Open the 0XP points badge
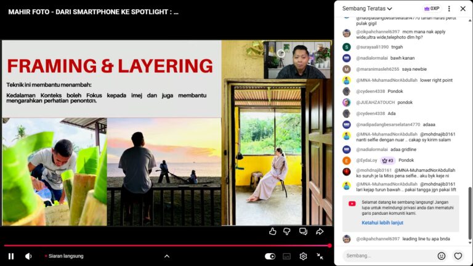 click(431, 9)
